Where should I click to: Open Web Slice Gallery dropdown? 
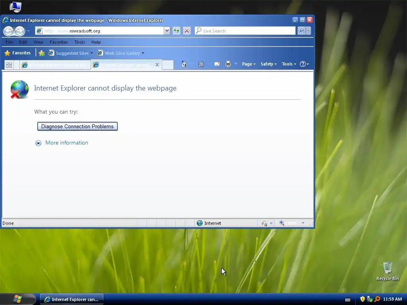tap(121, 53)
